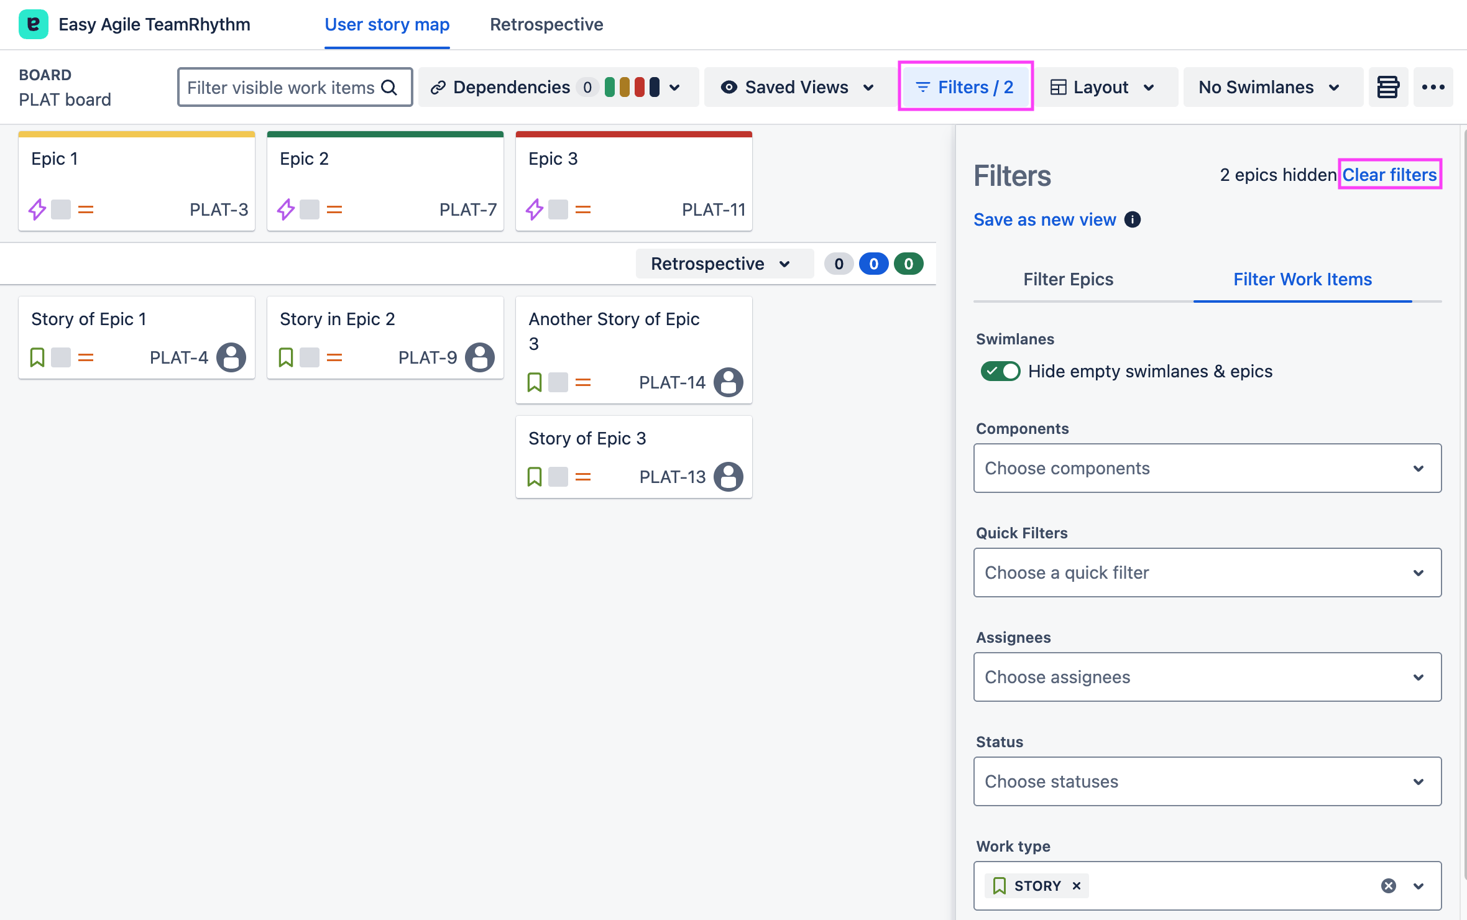Clear all work type selections with X icon
This screenshot has width=1467, height=920.
click(1388, 886)
